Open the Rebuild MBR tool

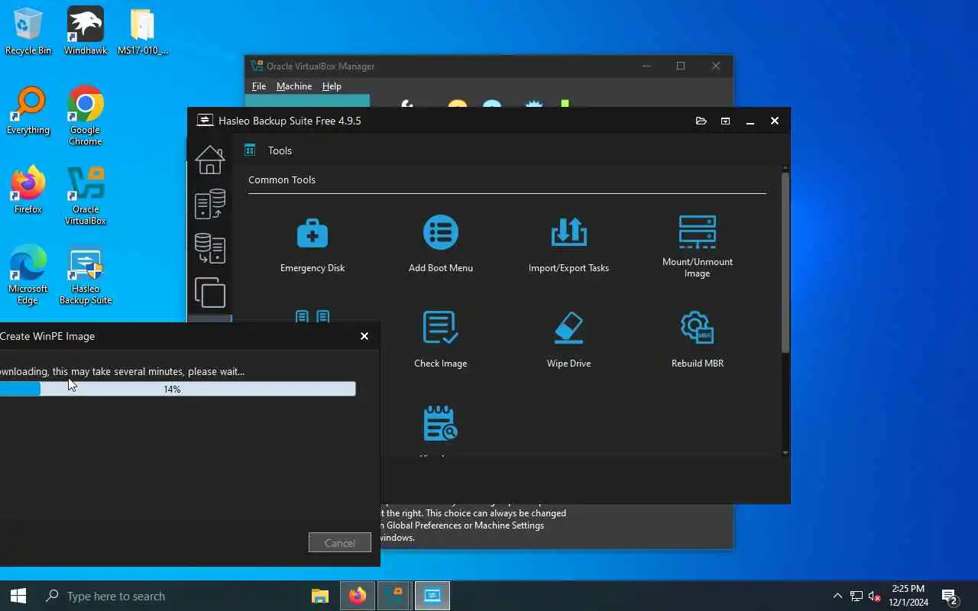coord(697,339)
